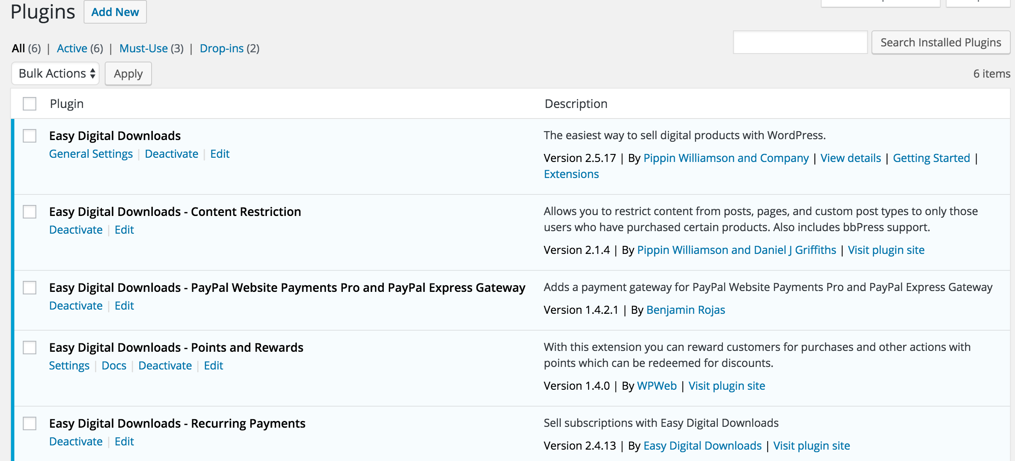Check the Easy Digital Downloads plugin checkbox

[x=30, y=136]
